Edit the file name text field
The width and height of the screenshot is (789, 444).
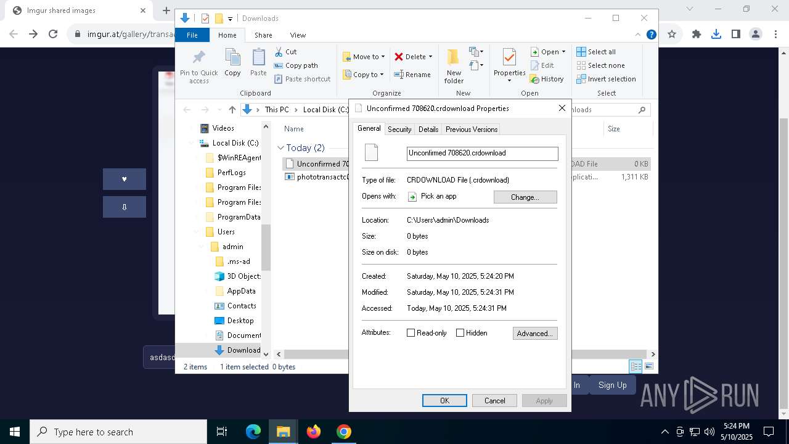[482, 153]
